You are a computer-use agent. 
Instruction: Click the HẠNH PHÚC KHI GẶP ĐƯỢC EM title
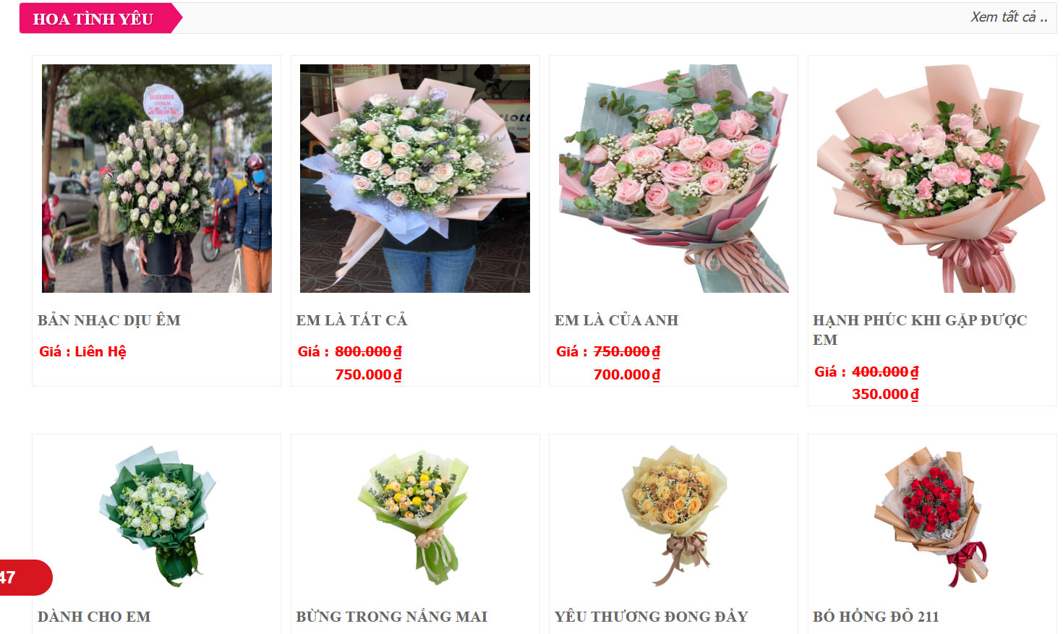pyautogui.click(x=920, y=330)
